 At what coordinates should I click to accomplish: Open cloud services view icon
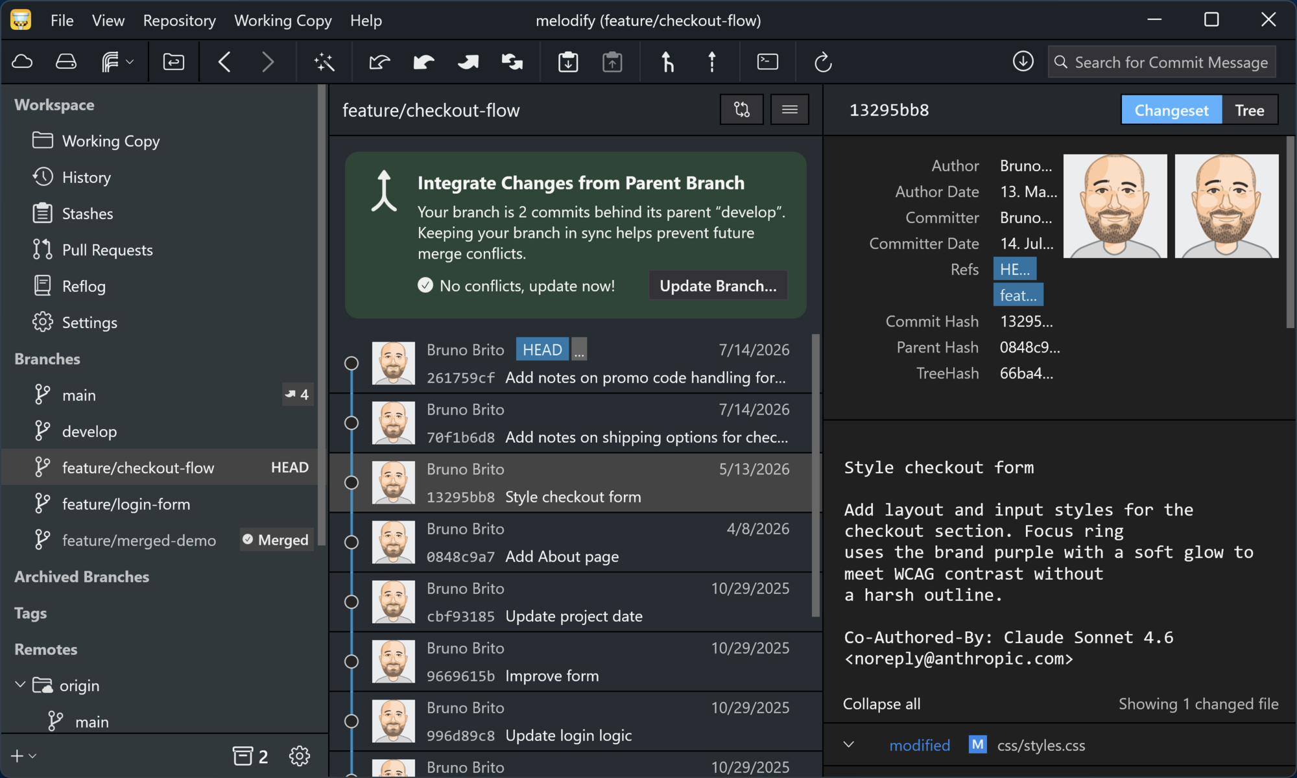pos(23,62)
